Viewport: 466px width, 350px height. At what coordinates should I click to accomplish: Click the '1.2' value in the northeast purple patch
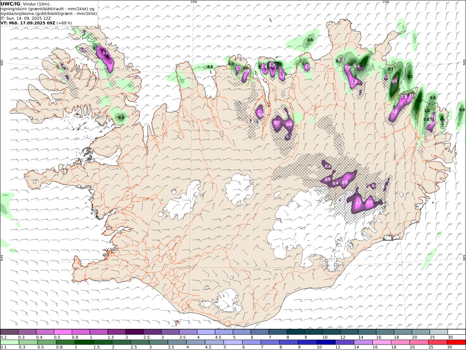354,82
